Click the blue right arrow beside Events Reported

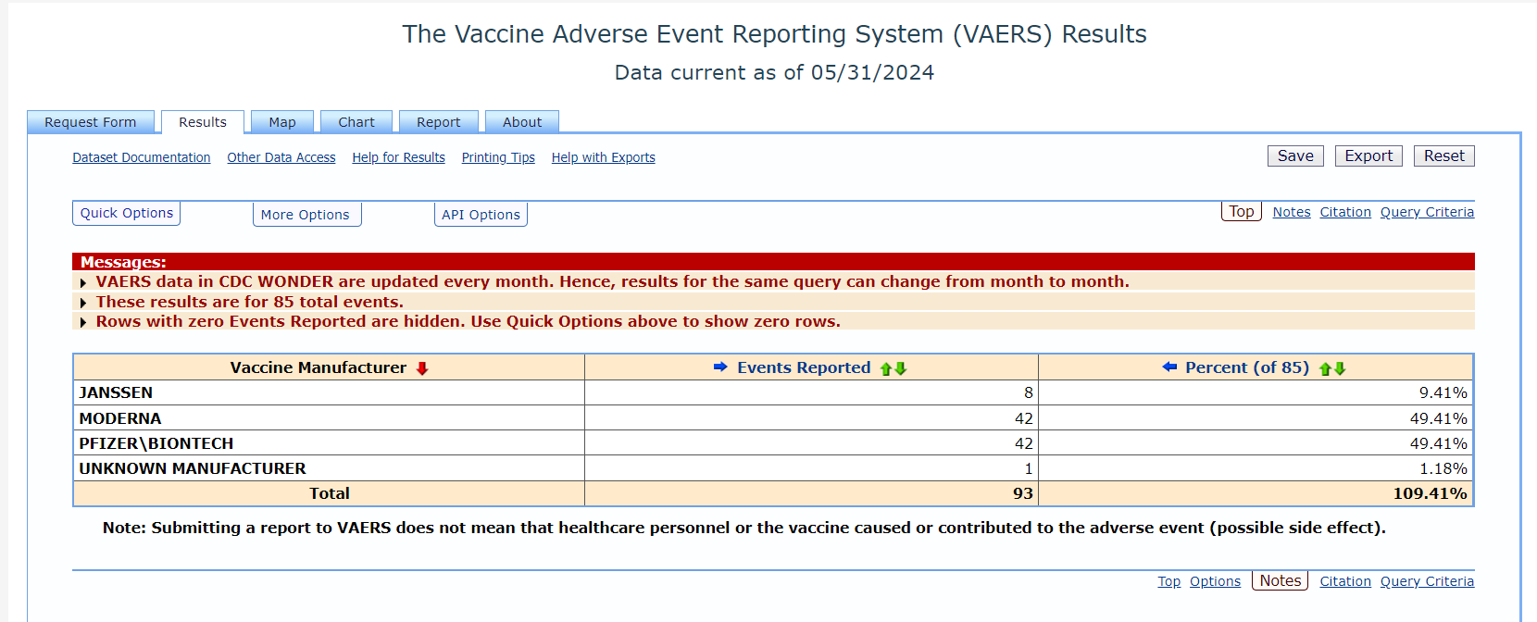(x=720, y=367)
